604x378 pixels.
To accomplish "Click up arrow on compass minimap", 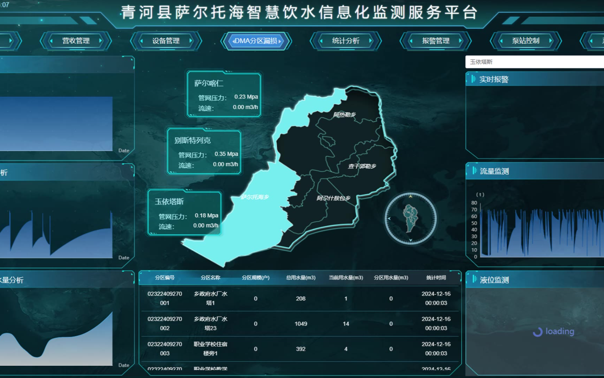I will (410, 196).
